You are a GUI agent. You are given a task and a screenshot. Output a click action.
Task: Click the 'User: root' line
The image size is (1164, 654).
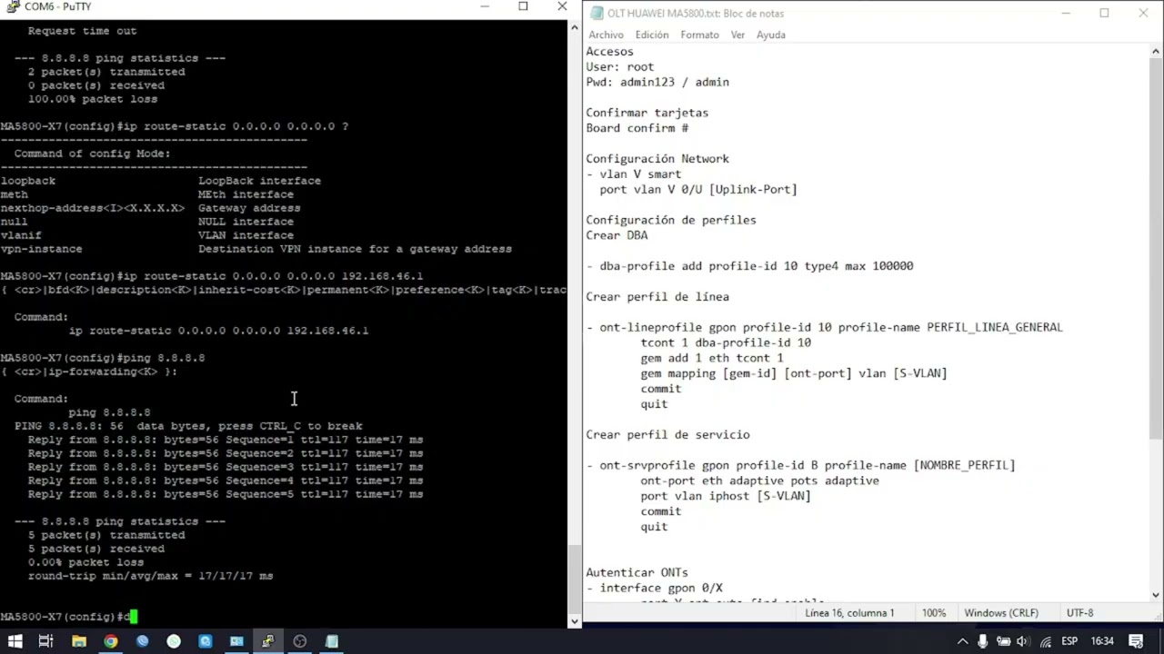pyautogui.click(x=619, y=67)
